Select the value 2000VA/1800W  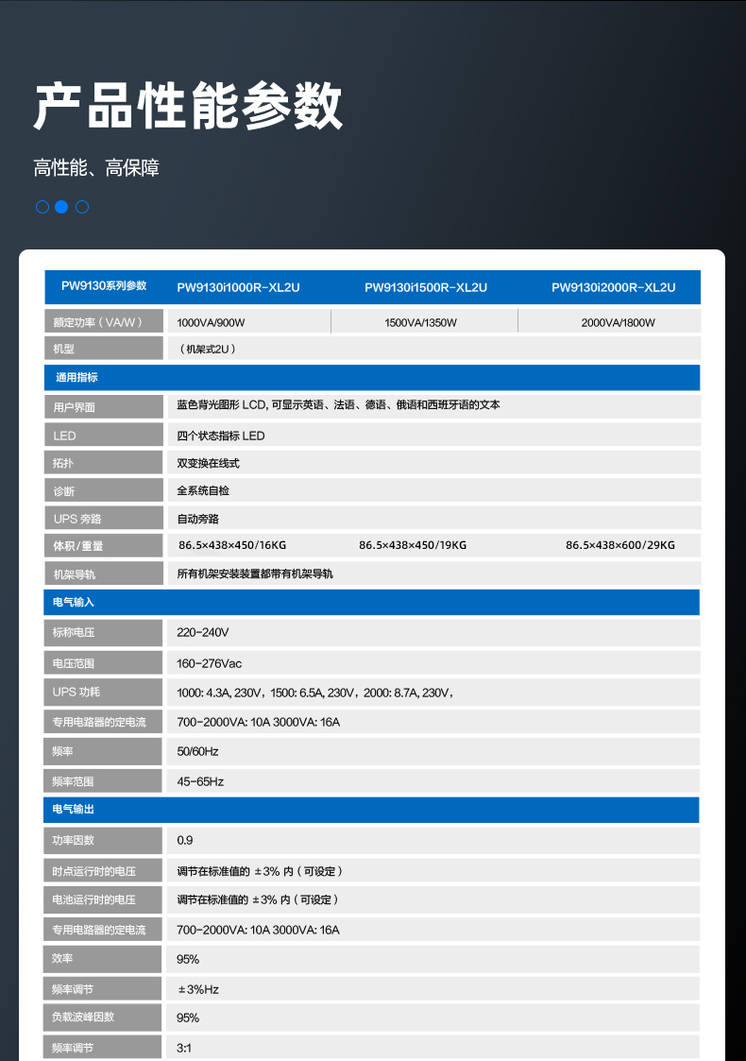pyautogui.click(x=618, y=323)
